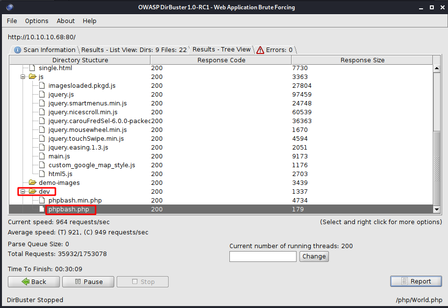Click the demo-images folder icon
The width and height of the screenshot is (448, 308).
(32, 182)
